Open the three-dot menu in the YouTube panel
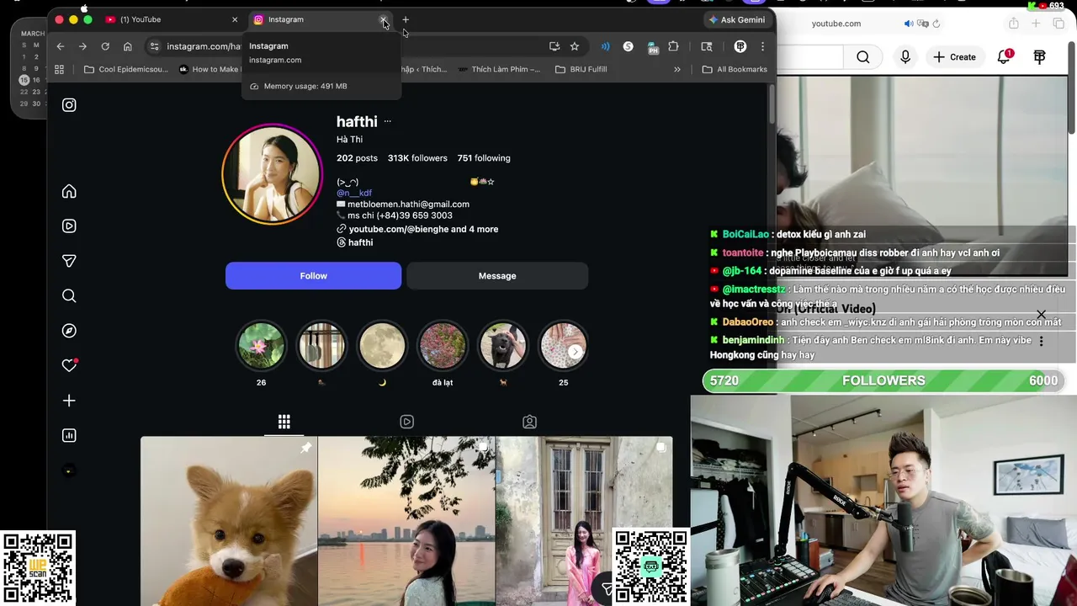This screenshot has height=606, width=1077. click(x=1041, y=342)
